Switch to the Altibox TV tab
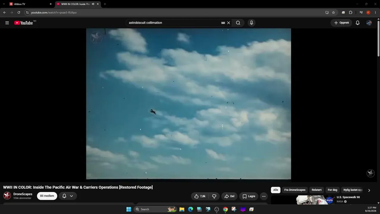The width and height of the screenshot is (380, 214). [x=31, y=4]
